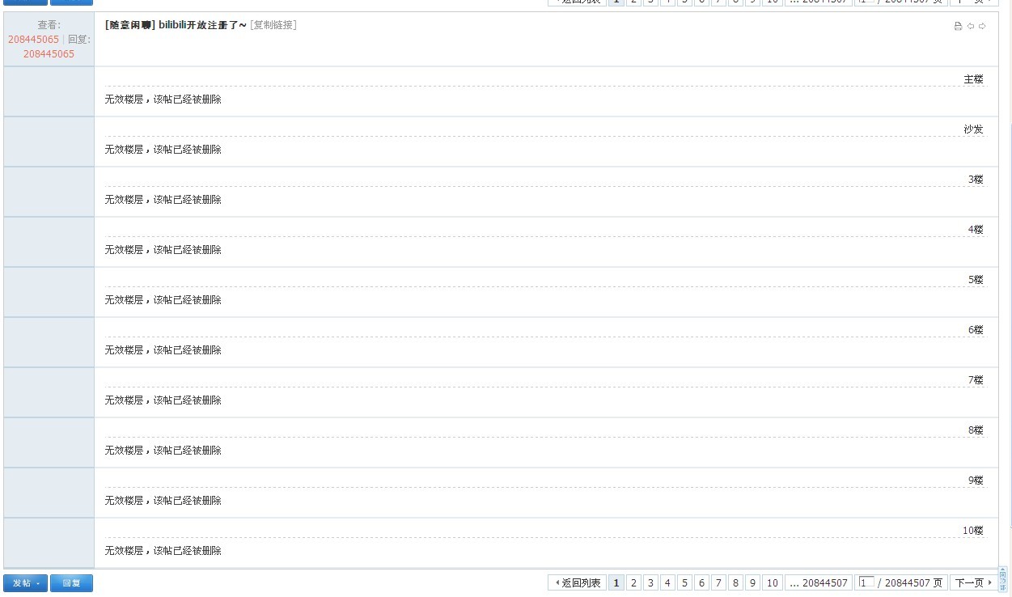Click current page 1 in the footer pager

(616, 582)
